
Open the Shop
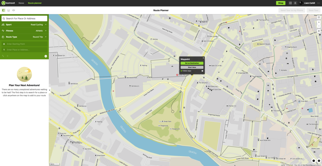click(280, 3)
